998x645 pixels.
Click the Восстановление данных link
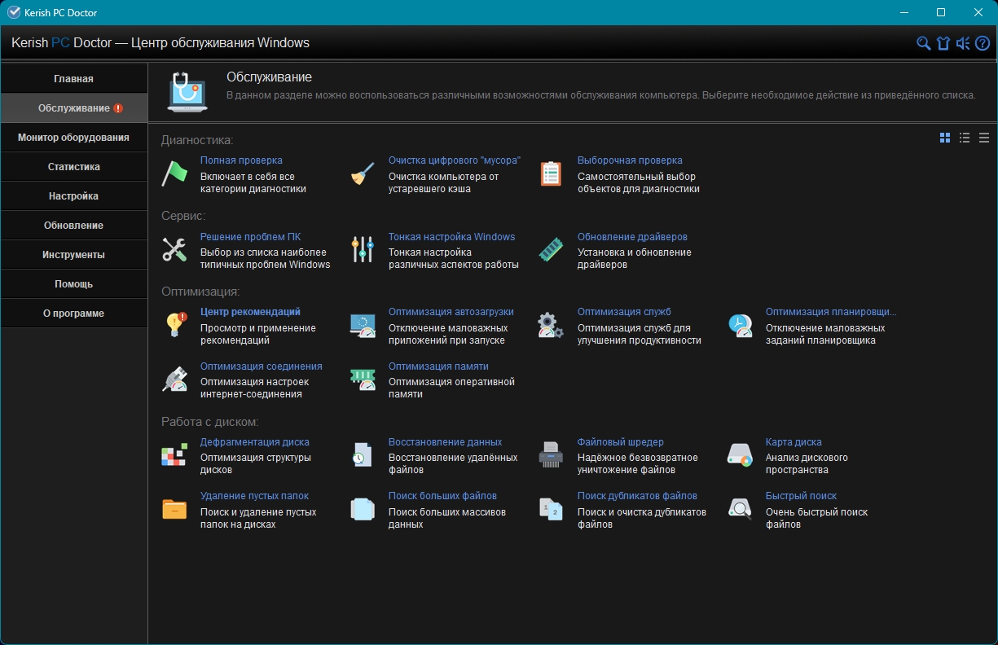[445, 442]
